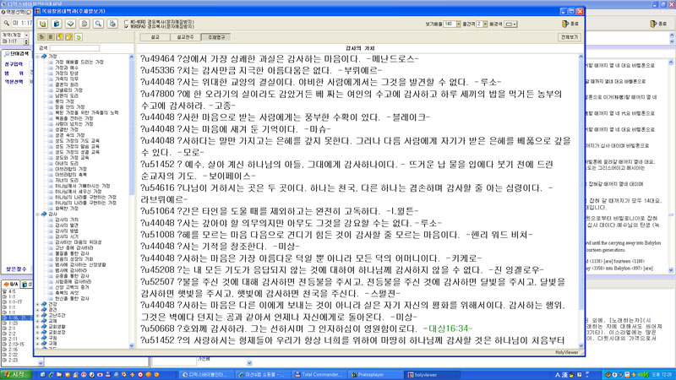This screenshot has width=676, height=380.
Task: Open the 보기배율 zoom percentage dropdown
Action: (459, 24)
